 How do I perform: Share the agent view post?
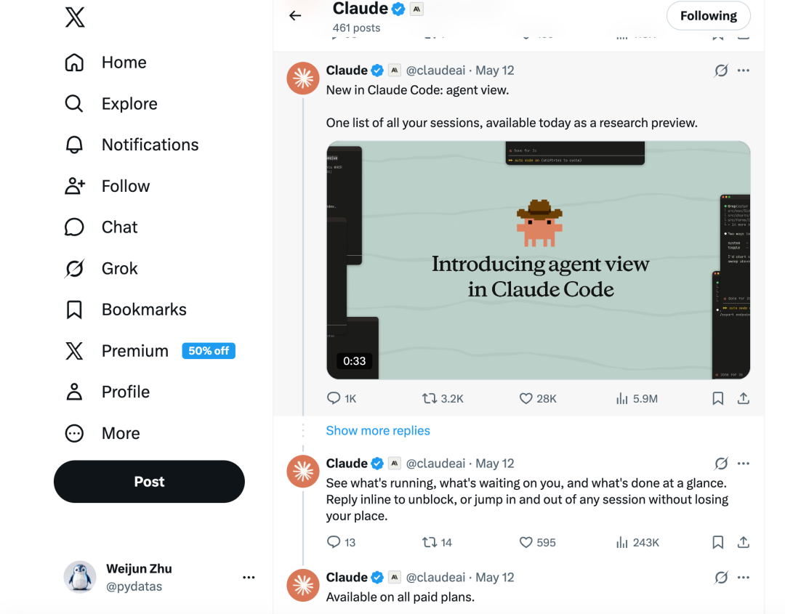744,398
